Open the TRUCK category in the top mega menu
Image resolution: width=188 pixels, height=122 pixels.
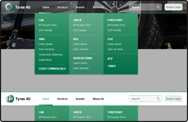tap(77, 20)
